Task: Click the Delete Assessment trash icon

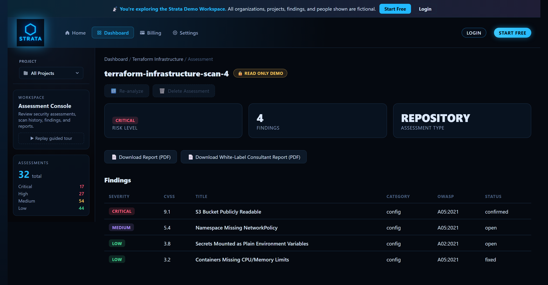Action: (x=162, y=91)
